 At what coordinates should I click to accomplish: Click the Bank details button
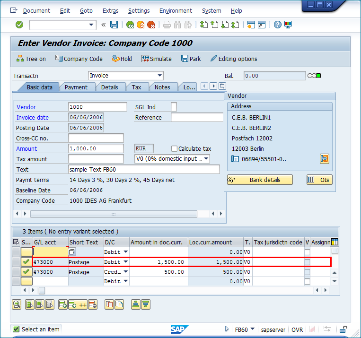tap(260, 180)
